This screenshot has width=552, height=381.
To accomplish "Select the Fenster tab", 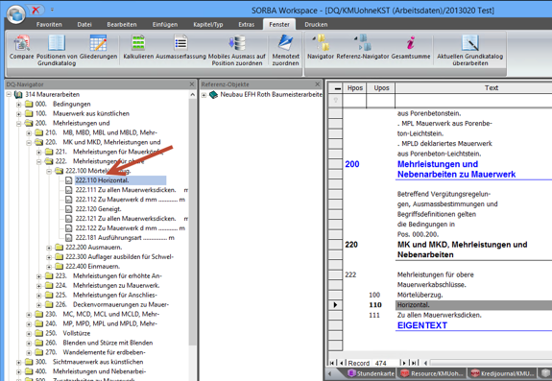I will pyautogui.click(x=279, y=25).
